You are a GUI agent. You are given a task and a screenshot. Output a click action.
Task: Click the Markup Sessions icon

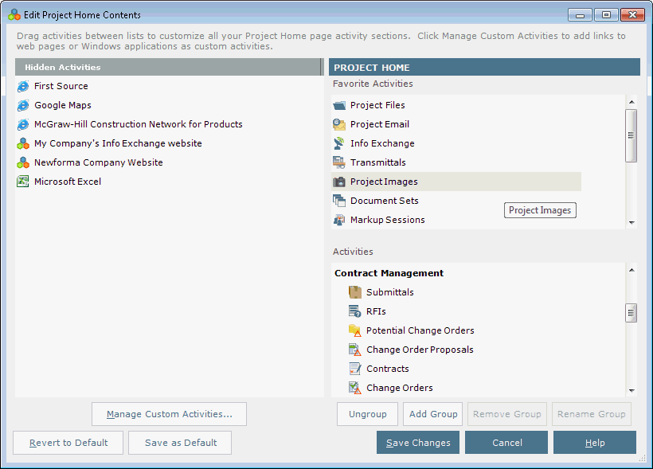[339, 220]
